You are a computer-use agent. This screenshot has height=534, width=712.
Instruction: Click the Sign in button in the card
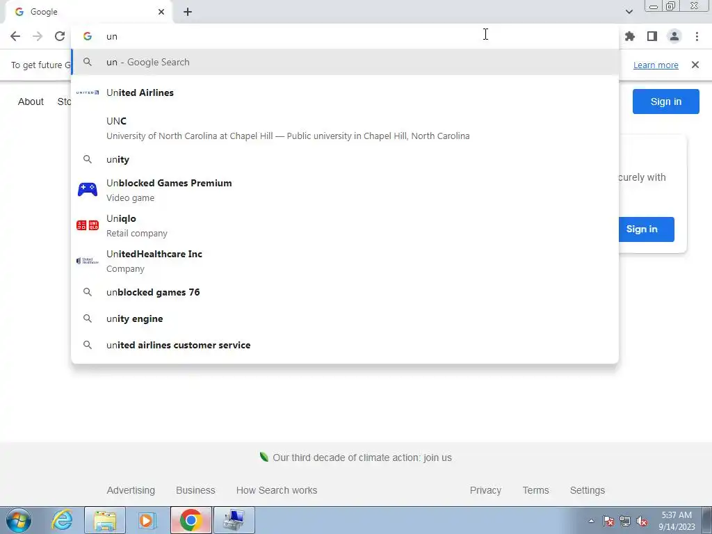point(646,229)
